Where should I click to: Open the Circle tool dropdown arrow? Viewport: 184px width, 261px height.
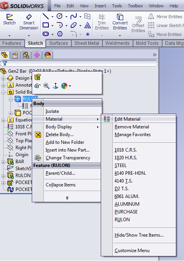coord(66,17)
